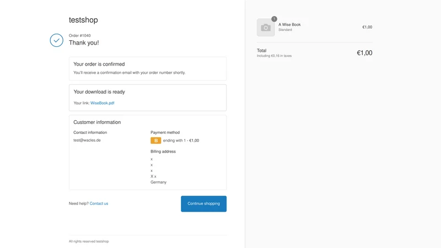Click the Your order is confirmed heading

coord(99,64)
